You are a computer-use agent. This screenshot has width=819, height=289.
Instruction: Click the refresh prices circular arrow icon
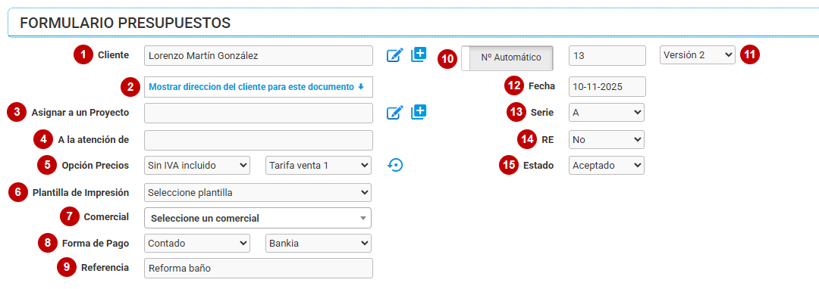click(x=395, y=165)
